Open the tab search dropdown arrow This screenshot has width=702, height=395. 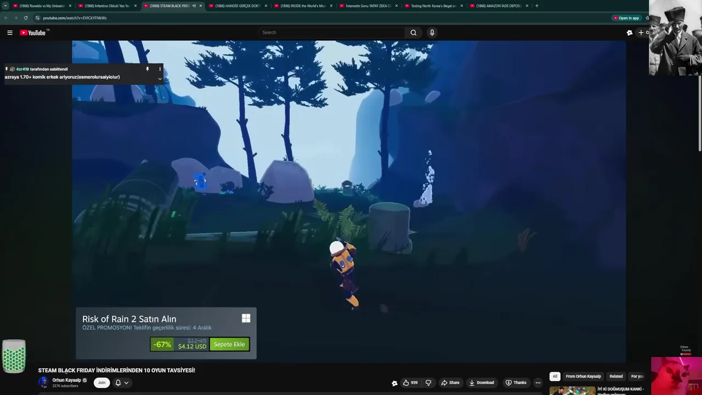5,5
